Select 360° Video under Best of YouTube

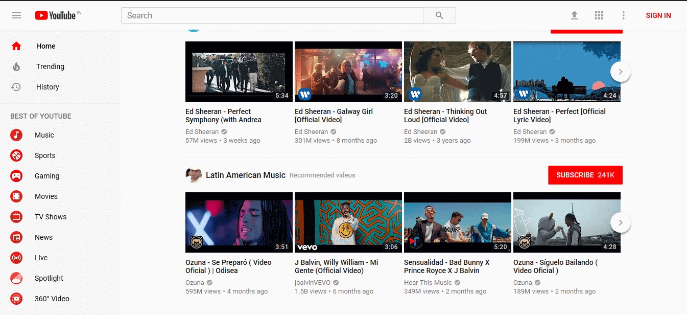pos(60,299)
